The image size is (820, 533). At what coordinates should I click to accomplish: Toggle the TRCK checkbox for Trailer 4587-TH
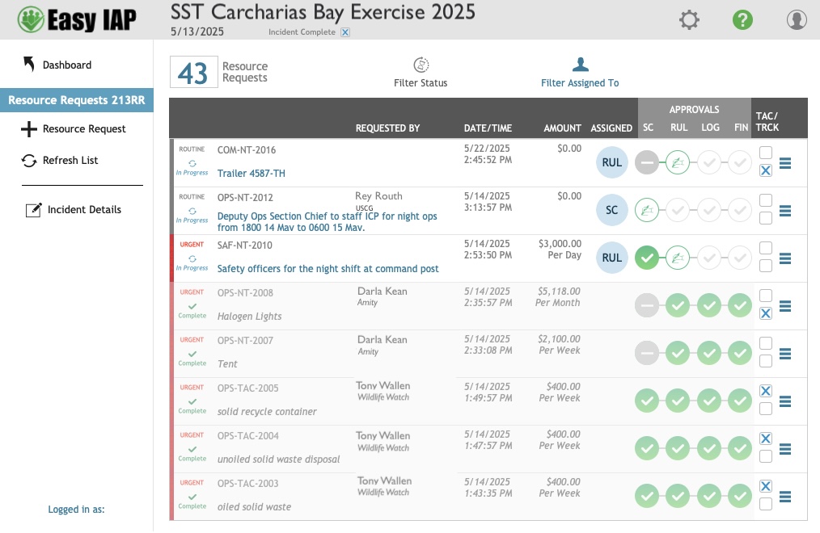pyautogui.click(x=765, y=170)
